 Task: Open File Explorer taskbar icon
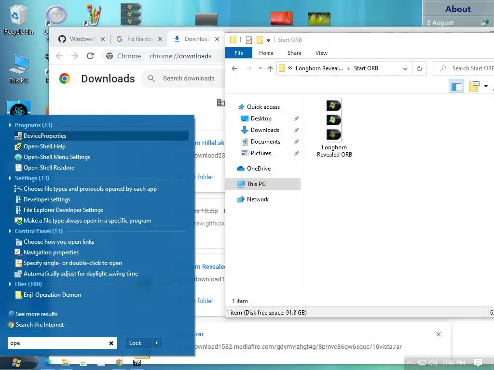66,363
